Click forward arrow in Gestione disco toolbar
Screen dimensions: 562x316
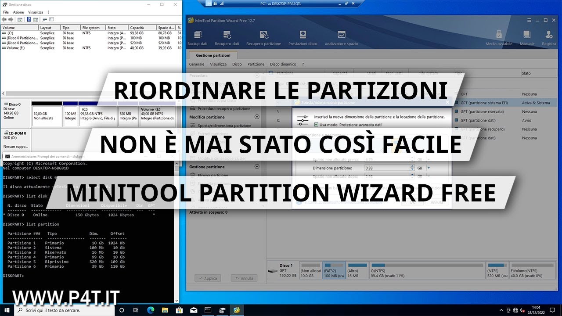coord(12,19)
